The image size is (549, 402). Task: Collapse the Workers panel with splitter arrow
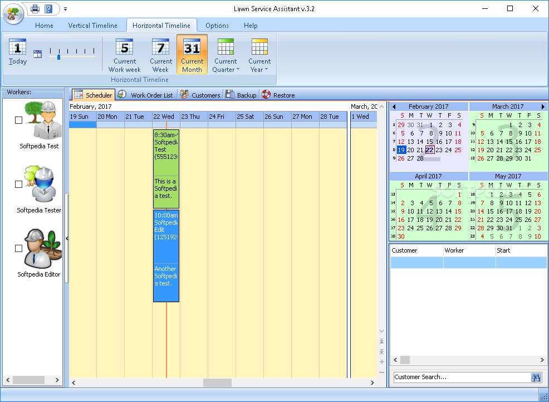tap(67, 238)
